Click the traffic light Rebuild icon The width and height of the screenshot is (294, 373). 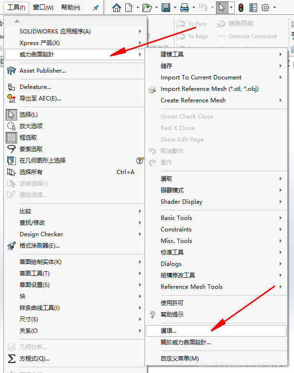click(241, 8)
